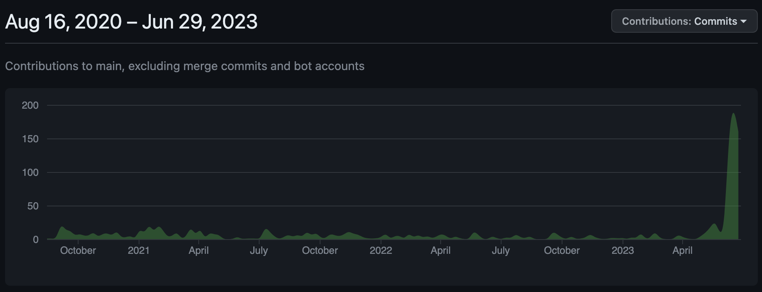Open the Contributions: Commits dropdown
The height and width of the screenshot is (292, 762).
[684, 21]
